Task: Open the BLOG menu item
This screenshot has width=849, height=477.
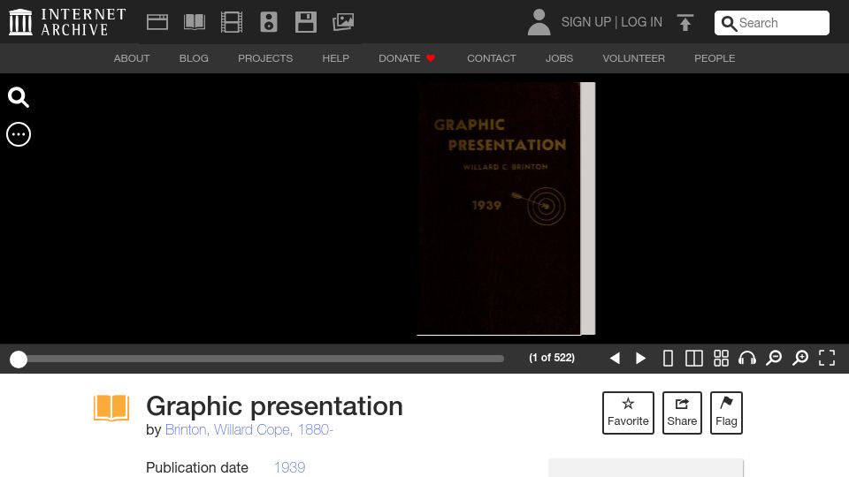Action: [x=194, y=58]
